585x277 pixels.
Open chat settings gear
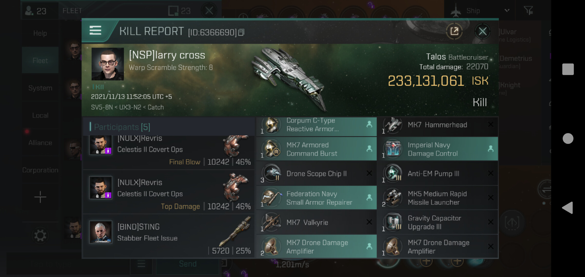(x=40, y=235)
